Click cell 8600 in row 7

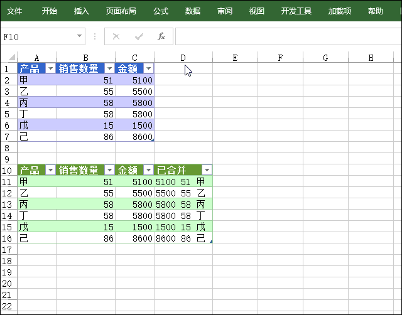134,136
